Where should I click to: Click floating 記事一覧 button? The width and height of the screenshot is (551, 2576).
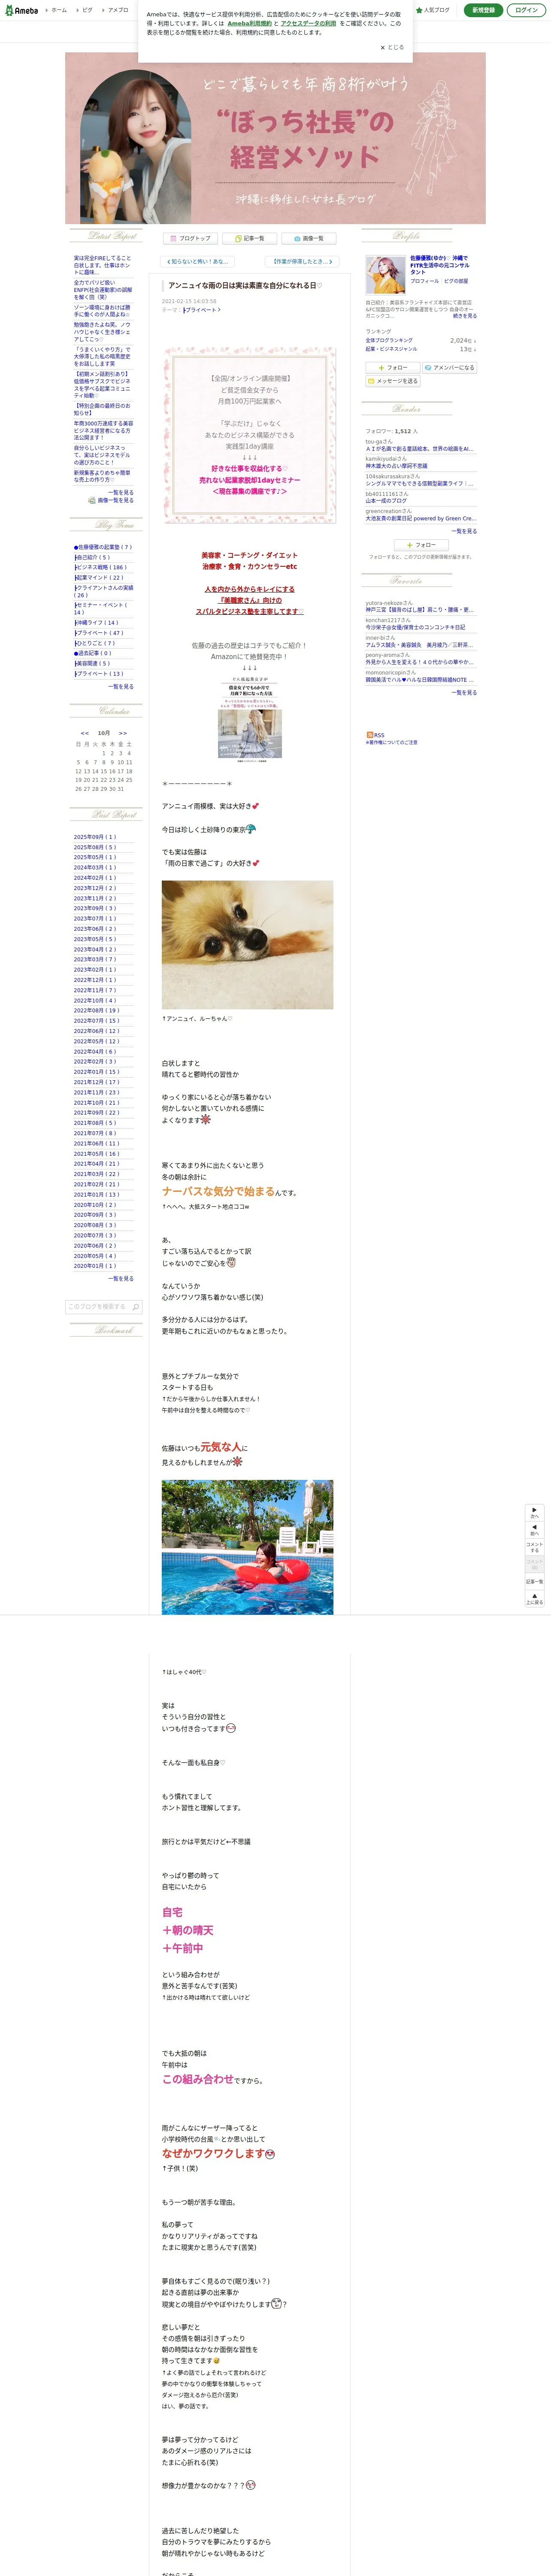pyautogui.click(x=535, y=1582)
